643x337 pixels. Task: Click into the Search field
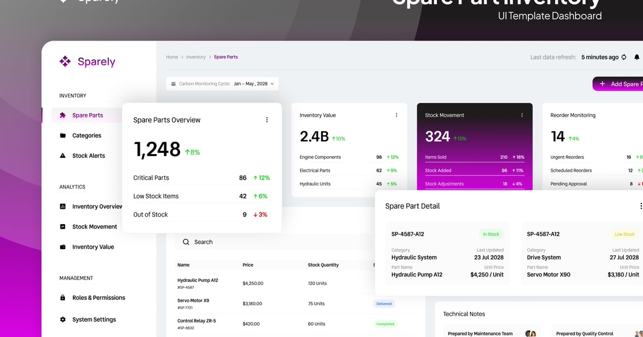point(268,242)
